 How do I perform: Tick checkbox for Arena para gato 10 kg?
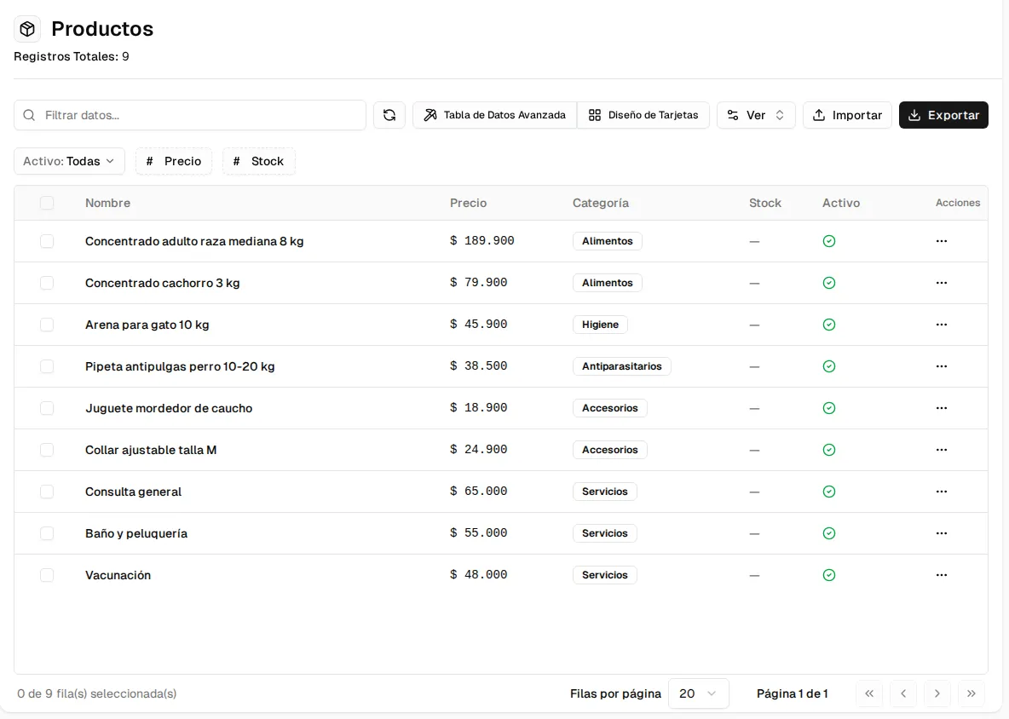pyautogui.click(x=47, y=325)
